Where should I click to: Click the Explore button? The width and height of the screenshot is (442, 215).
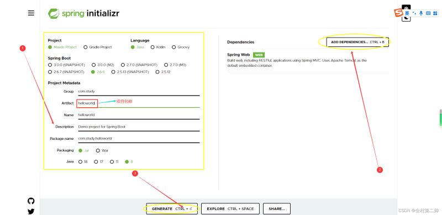(230, 209)
